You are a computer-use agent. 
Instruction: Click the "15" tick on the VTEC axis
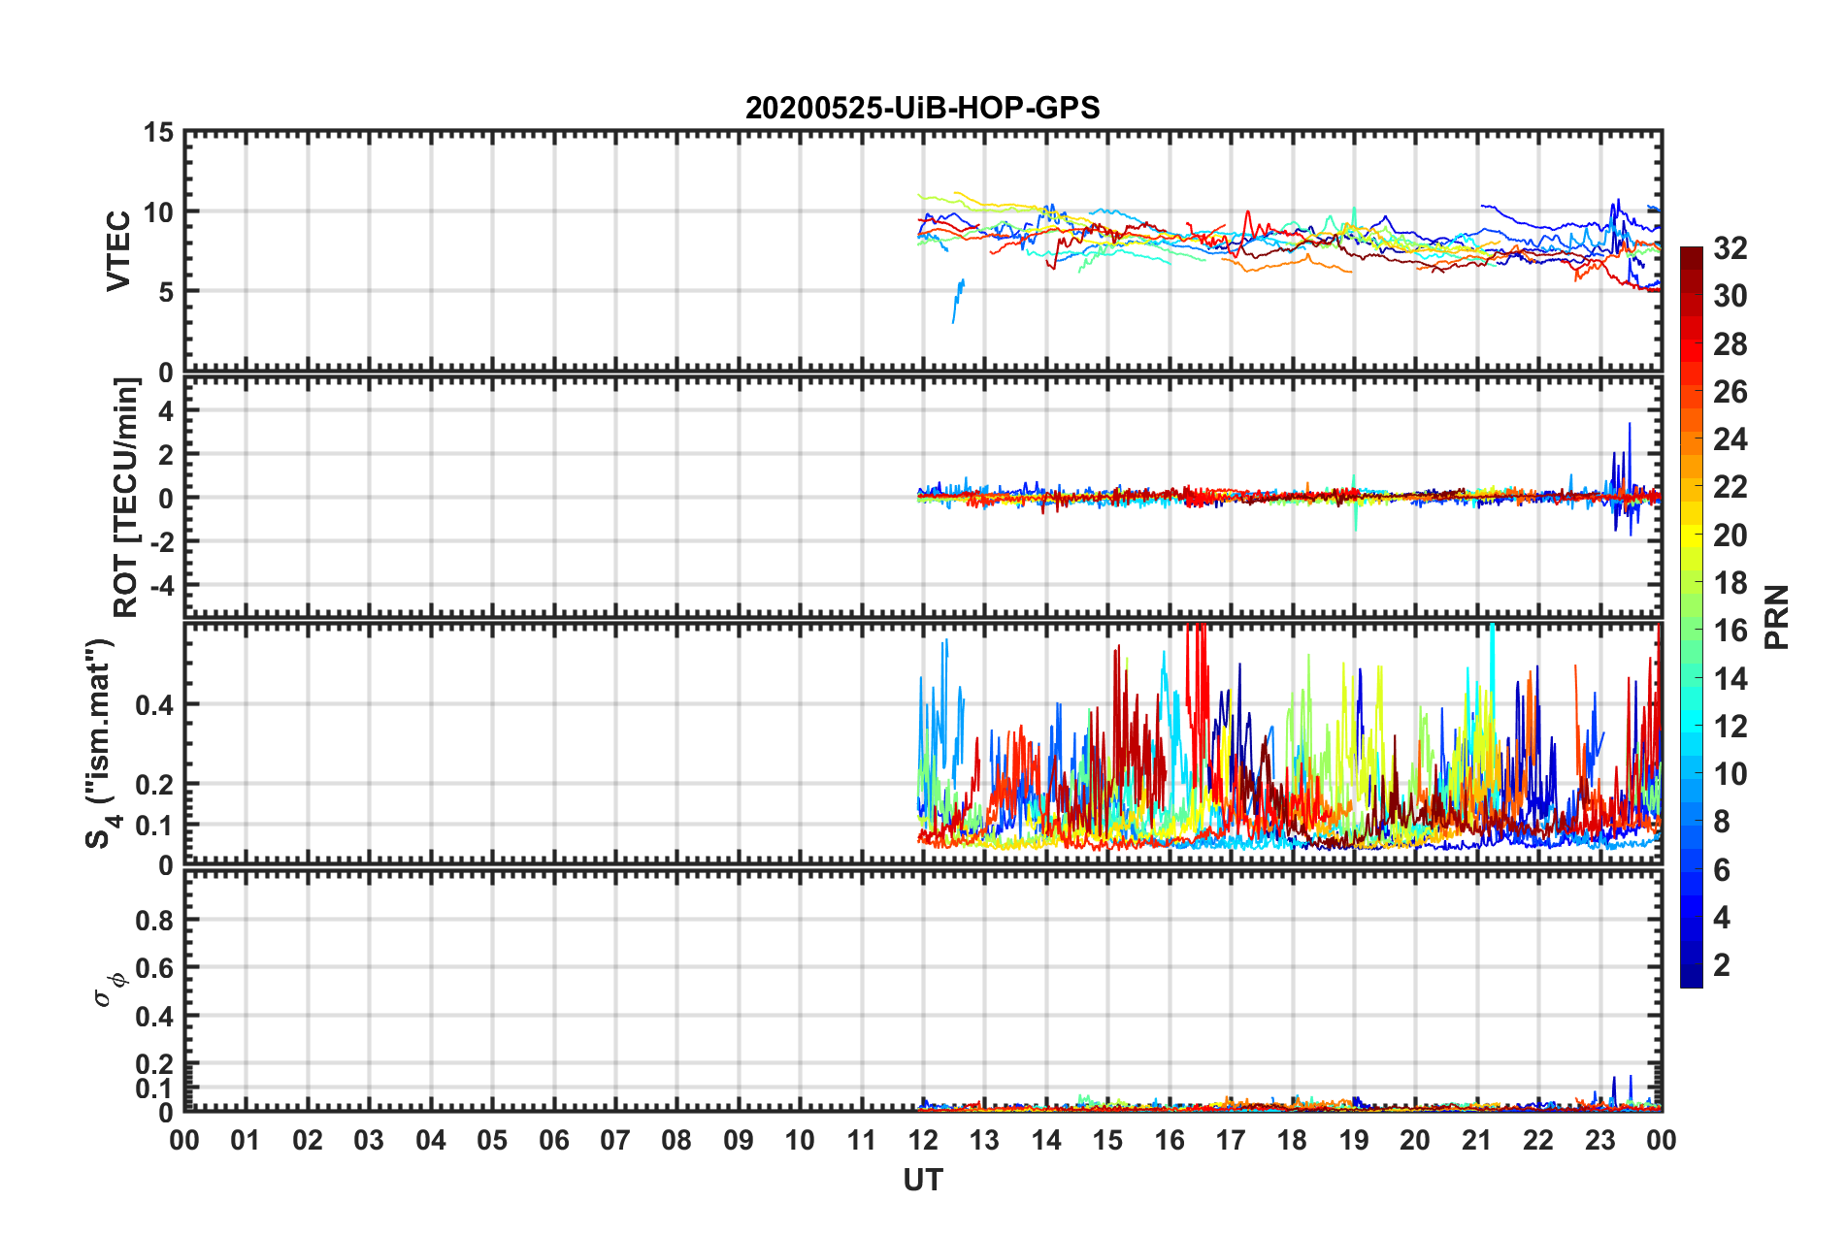click(159, 133)
